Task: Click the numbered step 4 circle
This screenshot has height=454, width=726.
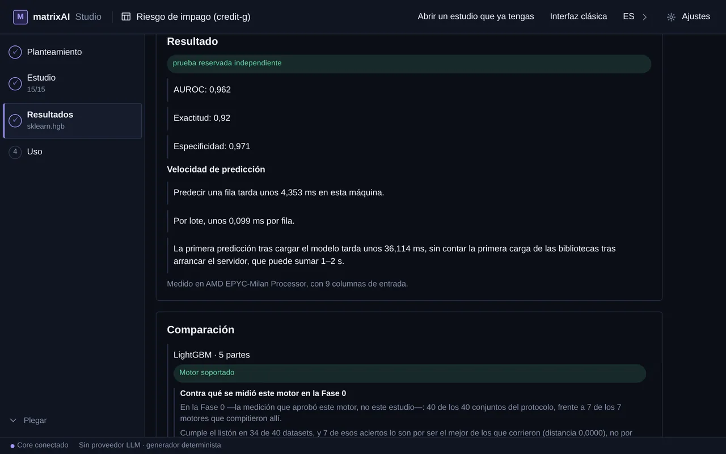Action: point(15,152)
